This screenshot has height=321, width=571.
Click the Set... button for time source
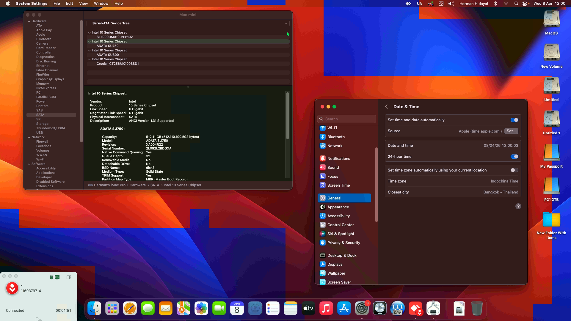point(511,131)
